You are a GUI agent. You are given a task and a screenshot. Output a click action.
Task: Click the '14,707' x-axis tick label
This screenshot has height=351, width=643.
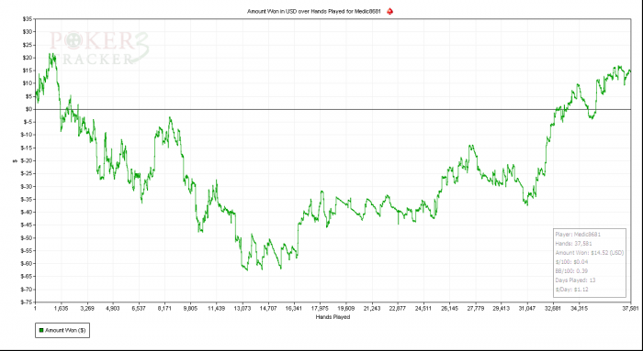tap(268, 309)
